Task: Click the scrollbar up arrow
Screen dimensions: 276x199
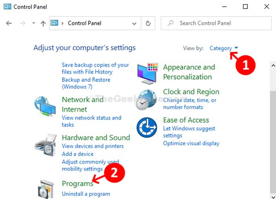Action: [273, 66]
